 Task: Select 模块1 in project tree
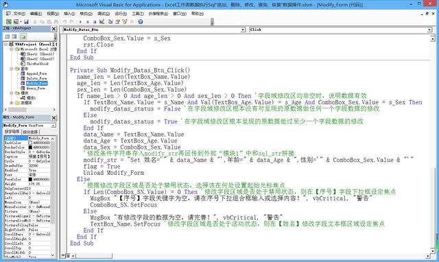31,98
